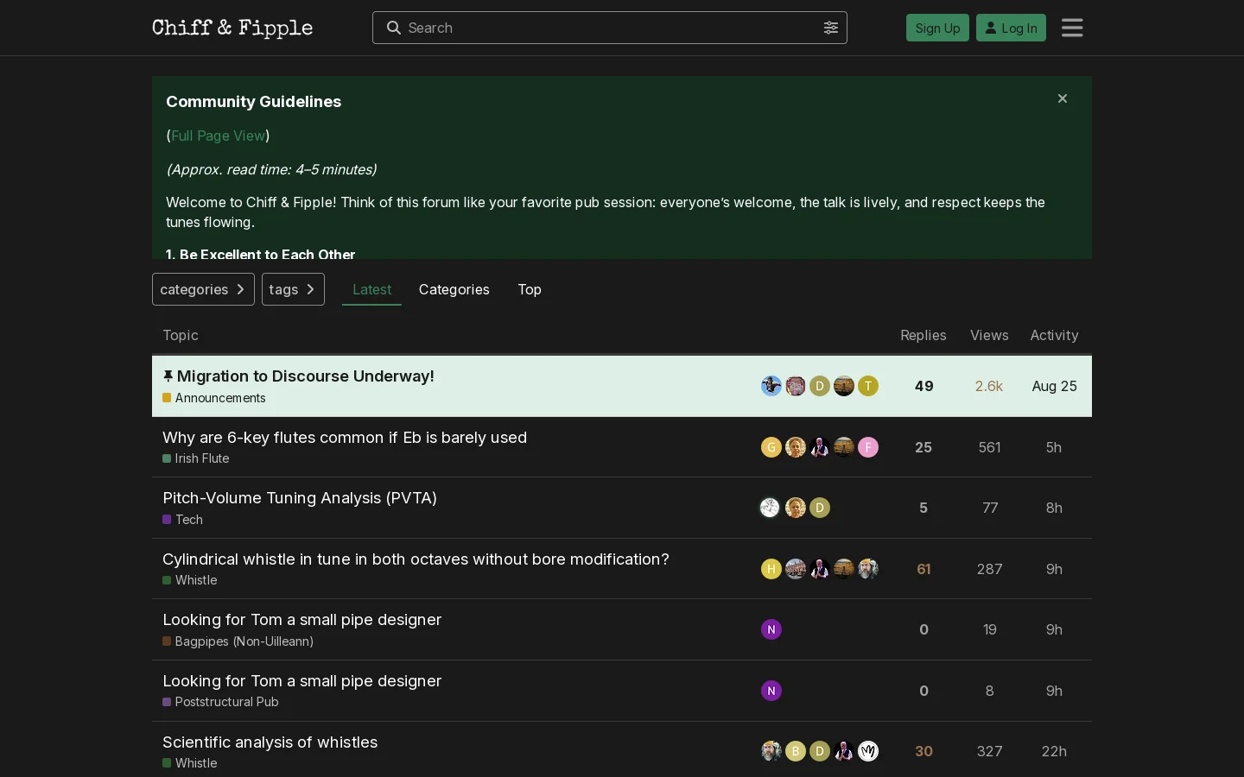Switch to the Top tab
Image resolution: width=1244 pixels, height=777 pixels.
click(x=530, y=289)
